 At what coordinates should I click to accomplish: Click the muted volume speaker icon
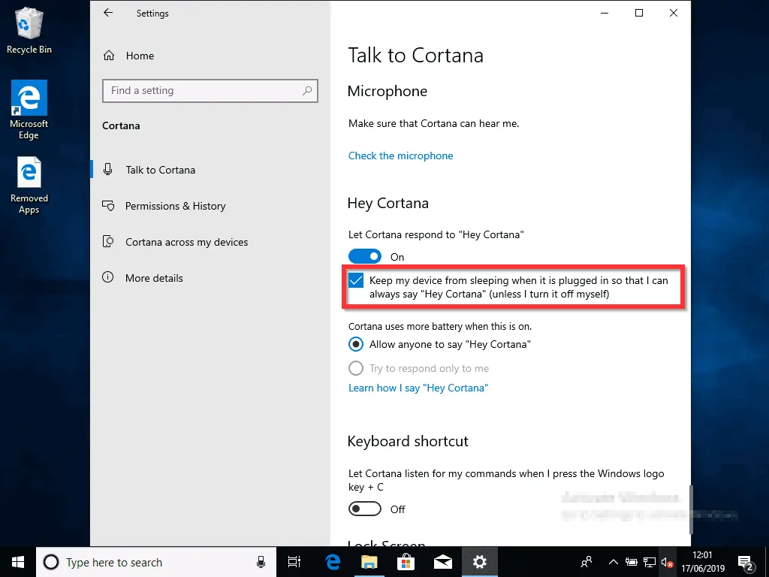[667, 562]
